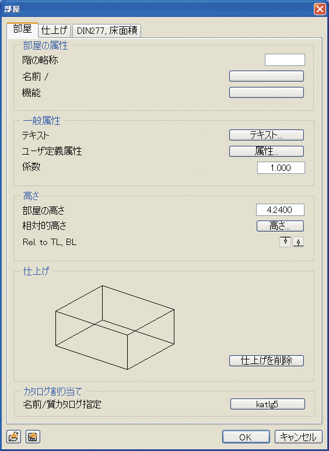The height and width of the screenshot is (451, 329).
Task: Select the 部屋 tab
Action: (x=22, y=29)
